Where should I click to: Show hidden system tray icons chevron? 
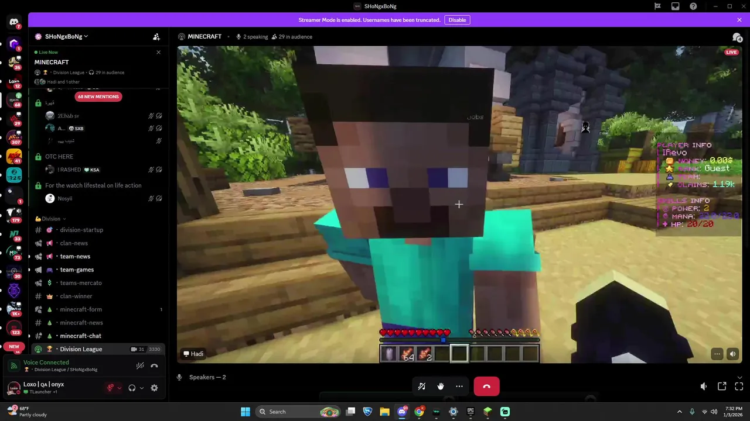[x=680, y=412]
